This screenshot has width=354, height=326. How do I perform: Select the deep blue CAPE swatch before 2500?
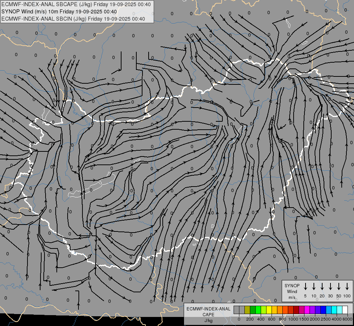point(323,310)
